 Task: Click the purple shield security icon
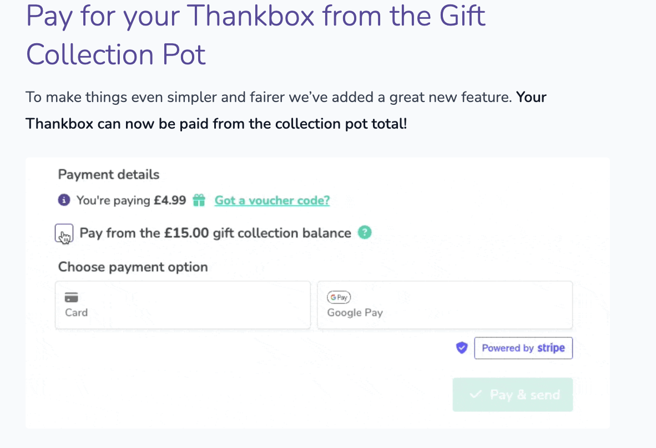coord(462,348)
